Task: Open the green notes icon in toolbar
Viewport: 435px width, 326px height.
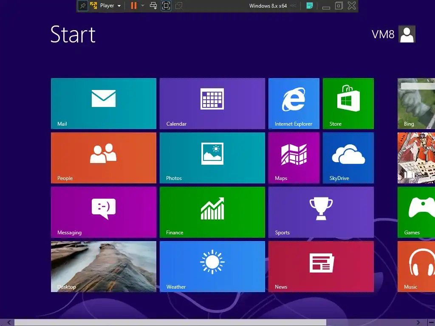Action: [x=310, y=6]
